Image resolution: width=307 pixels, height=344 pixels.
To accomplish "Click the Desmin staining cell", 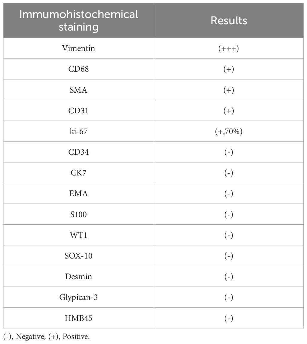I will tap(78, 277).
